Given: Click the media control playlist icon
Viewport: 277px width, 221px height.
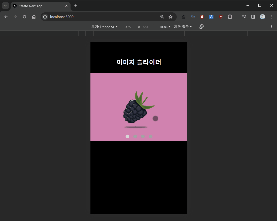Looking at the screenshot, I should (244, 17).
